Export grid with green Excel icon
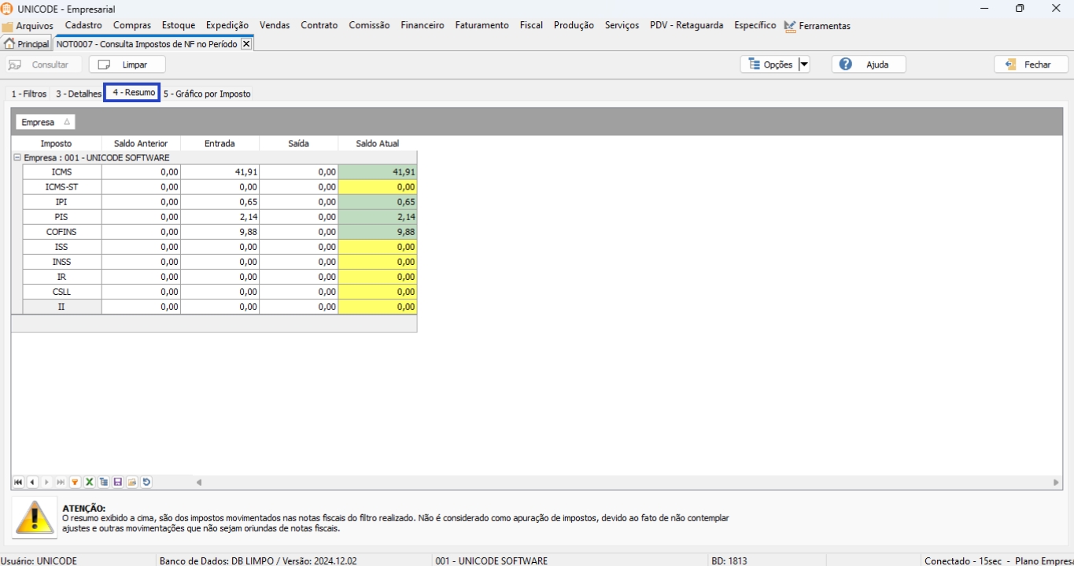The image size is (1074, 566). pos(89,482)
